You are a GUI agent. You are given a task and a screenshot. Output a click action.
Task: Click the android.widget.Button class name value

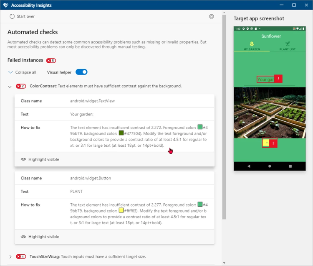91,178
